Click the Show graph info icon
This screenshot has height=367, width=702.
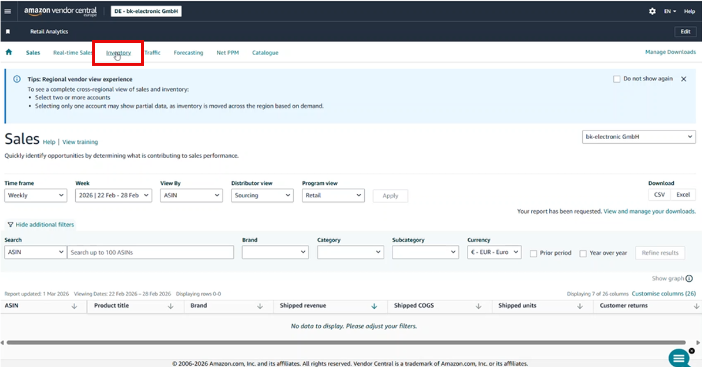click(689, 278)
